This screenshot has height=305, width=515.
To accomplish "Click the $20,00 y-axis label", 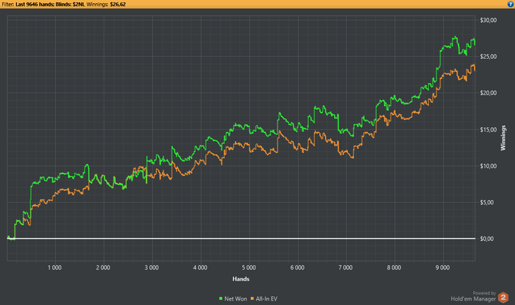I will 488,93.
